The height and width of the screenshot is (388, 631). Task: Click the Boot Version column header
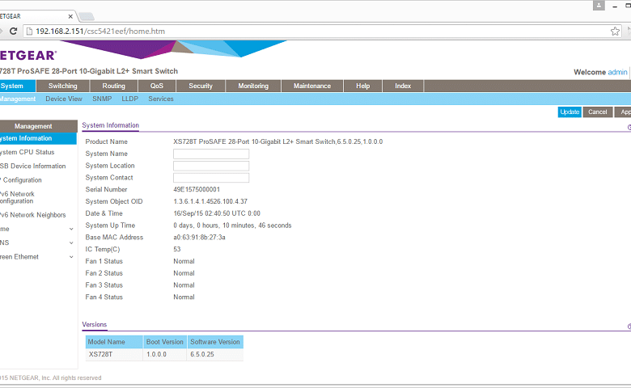click(x=165, y=342)
